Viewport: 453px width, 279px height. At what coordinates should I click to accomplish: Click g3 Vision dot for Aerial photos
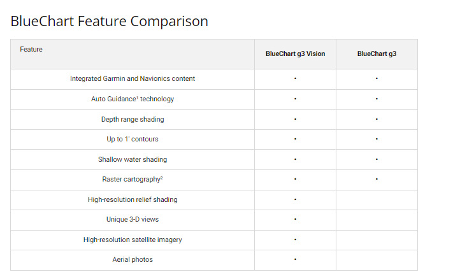(x=296, y=260)
